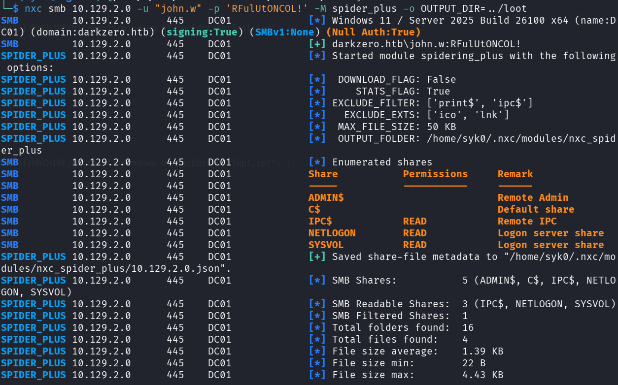618x385 pixels.
Task: Click the "File size average:" label
Action: [385, 351]
